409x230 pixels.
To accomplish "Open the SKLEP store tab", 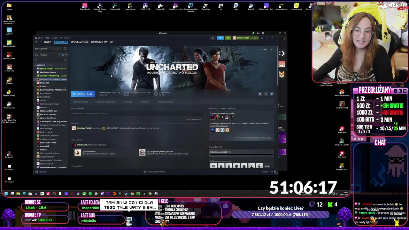I will click(47, 42).
